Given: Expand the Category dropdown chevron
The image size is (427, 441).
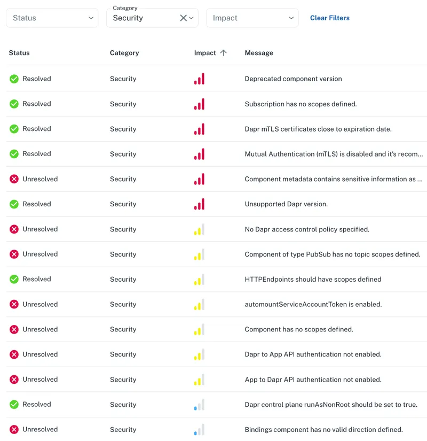Looking at the screenshot, I should tap(192, 18).
